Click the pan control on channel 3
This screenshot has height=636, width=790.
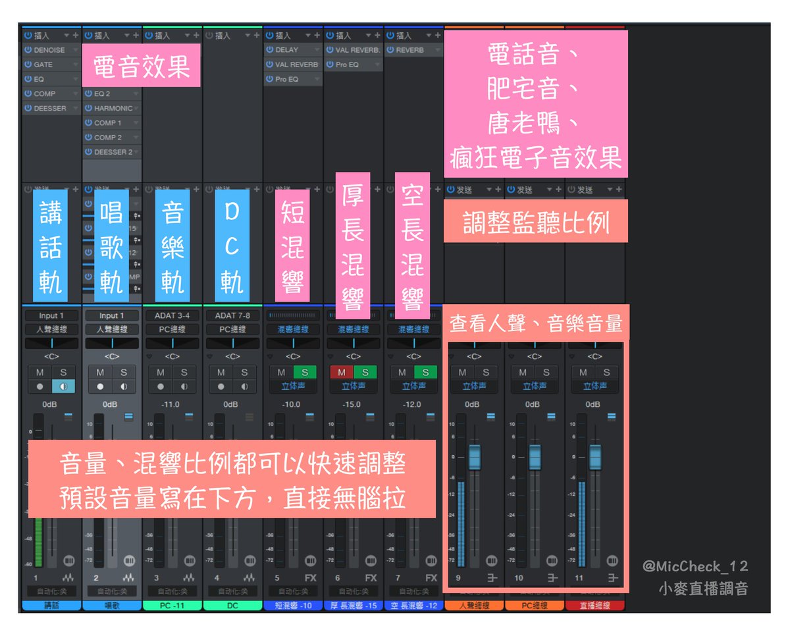172,343
